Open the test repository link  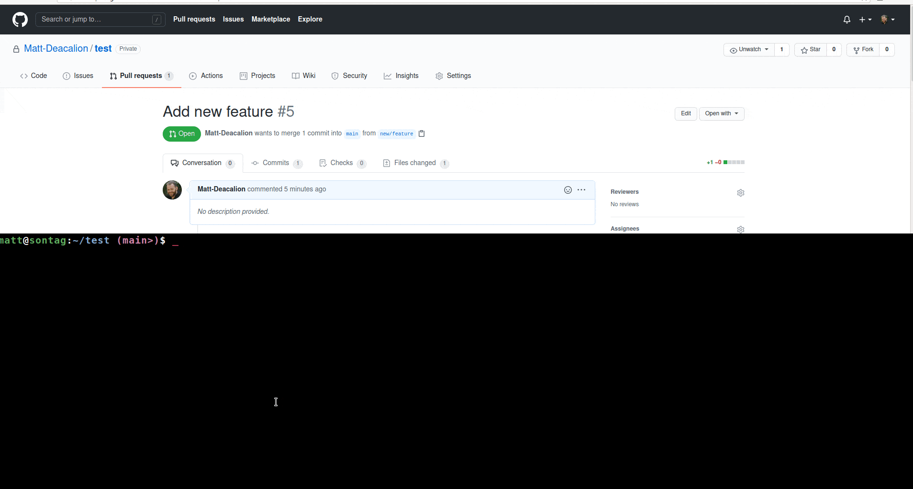pos(103,48)
